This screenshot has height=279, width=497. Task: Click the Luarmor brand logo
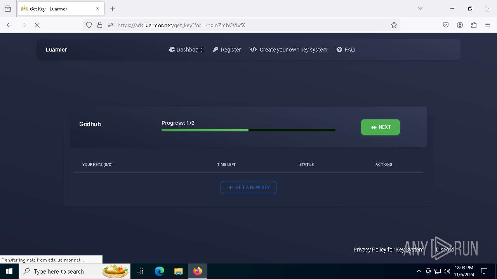pos(56,50)
